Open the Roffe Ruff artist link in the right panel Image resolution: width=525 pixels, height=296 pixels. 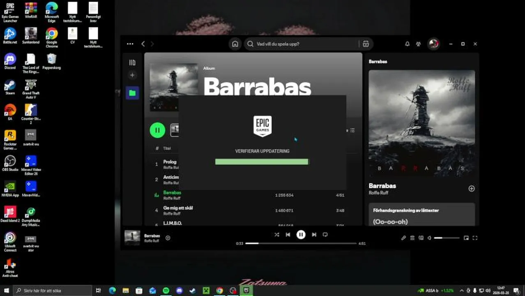pyautogui.click(x=378, y=193)
